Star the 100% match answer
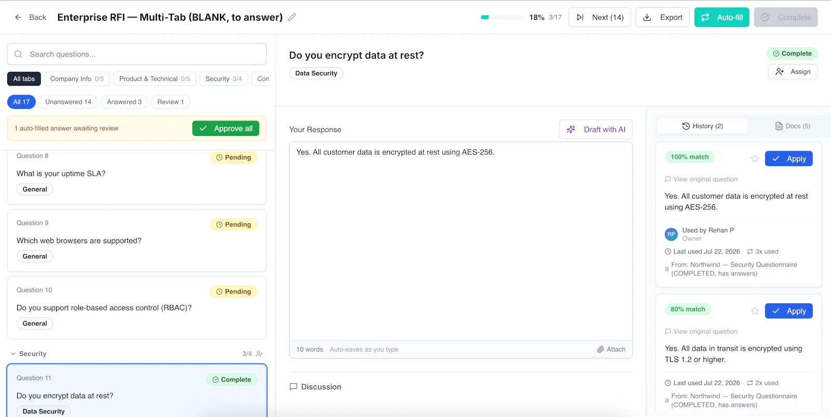831x417 pixels. 755,159
